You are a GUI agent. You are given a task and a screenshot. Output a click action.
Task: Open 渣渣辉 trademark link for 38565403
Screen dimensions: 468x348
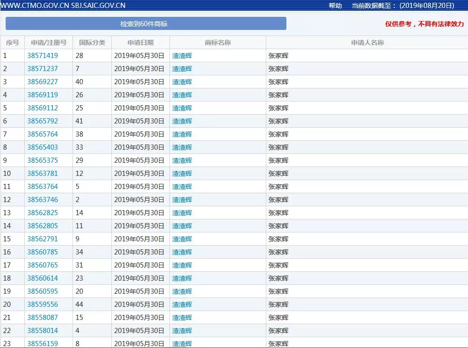click(x=182, y=147)
